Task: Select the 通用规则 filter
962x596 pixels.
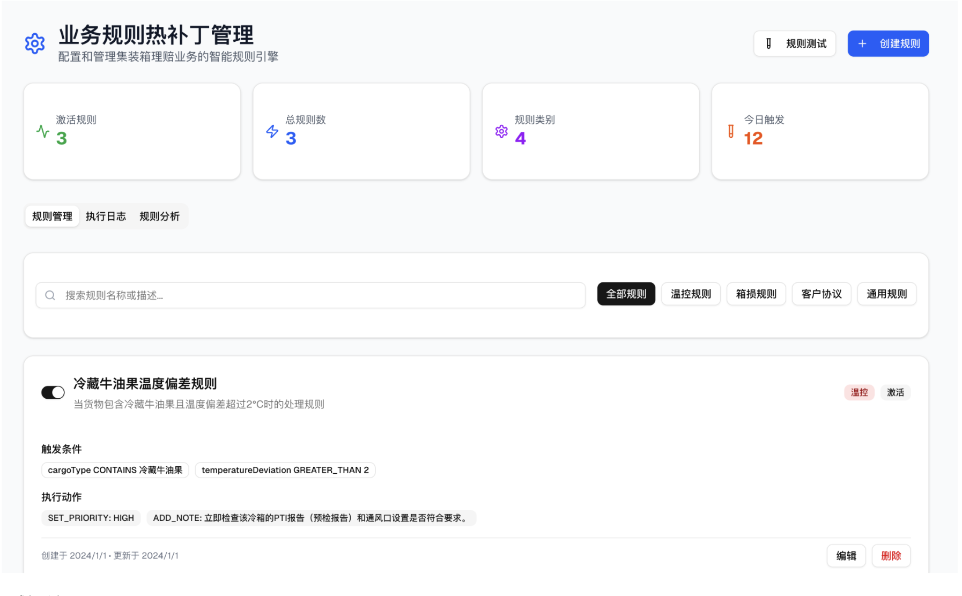Action: click(886, 294)
